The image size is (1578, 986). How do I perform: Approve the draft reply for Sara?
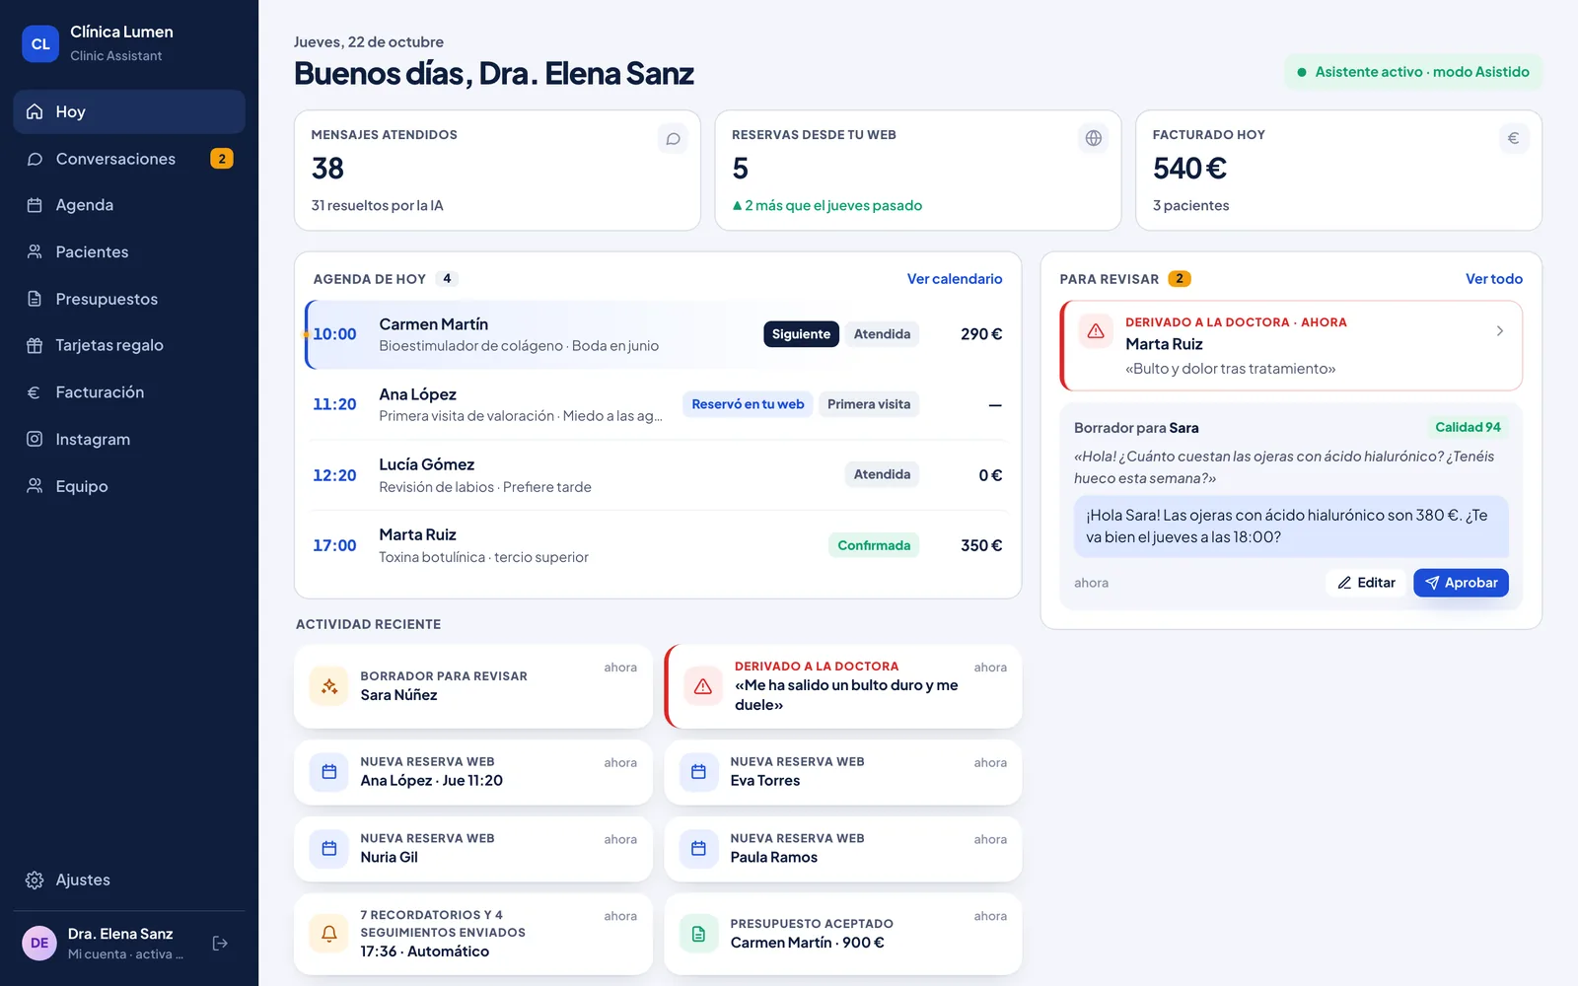tap(1461, 583)
